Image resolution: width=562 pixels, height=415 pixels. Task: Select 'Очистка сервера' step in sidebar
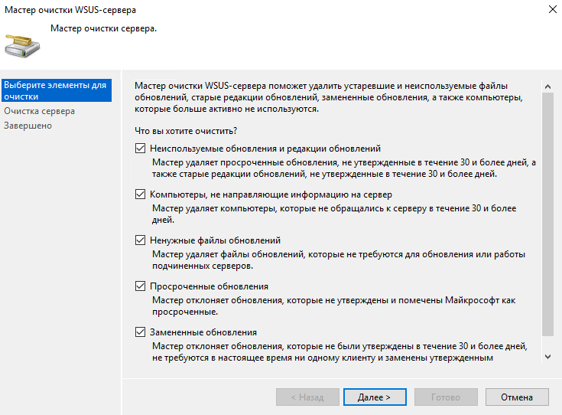(x=39, y=111)
